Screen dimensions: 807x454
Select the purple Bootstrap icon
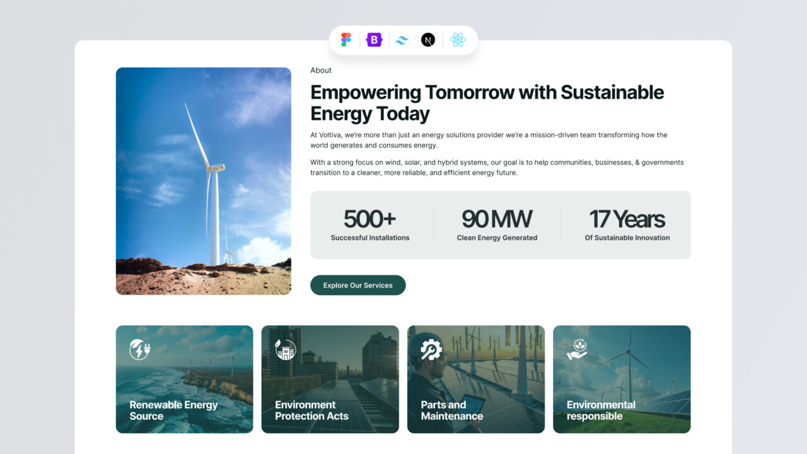click(x=374, y=40)
